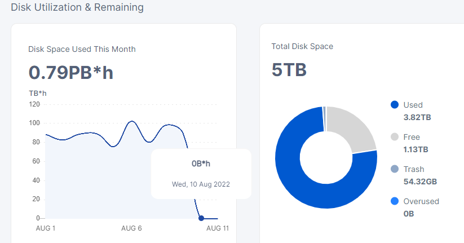Viewport: 464px width, 243px height.
Task: Toggle the Used series legend label
Action: point(413,105)
